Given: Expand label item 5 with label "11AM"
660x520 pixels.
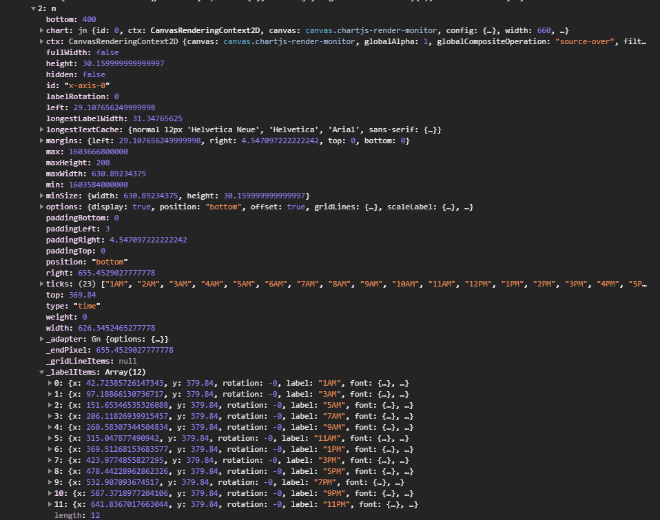Looking at the screenshot, I should pos(50,437).
